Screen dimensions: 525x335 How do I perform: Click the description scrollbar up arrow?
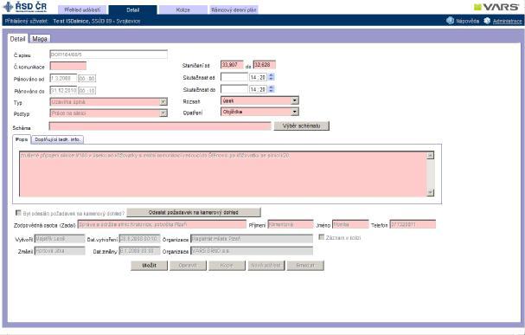point(430,155)
